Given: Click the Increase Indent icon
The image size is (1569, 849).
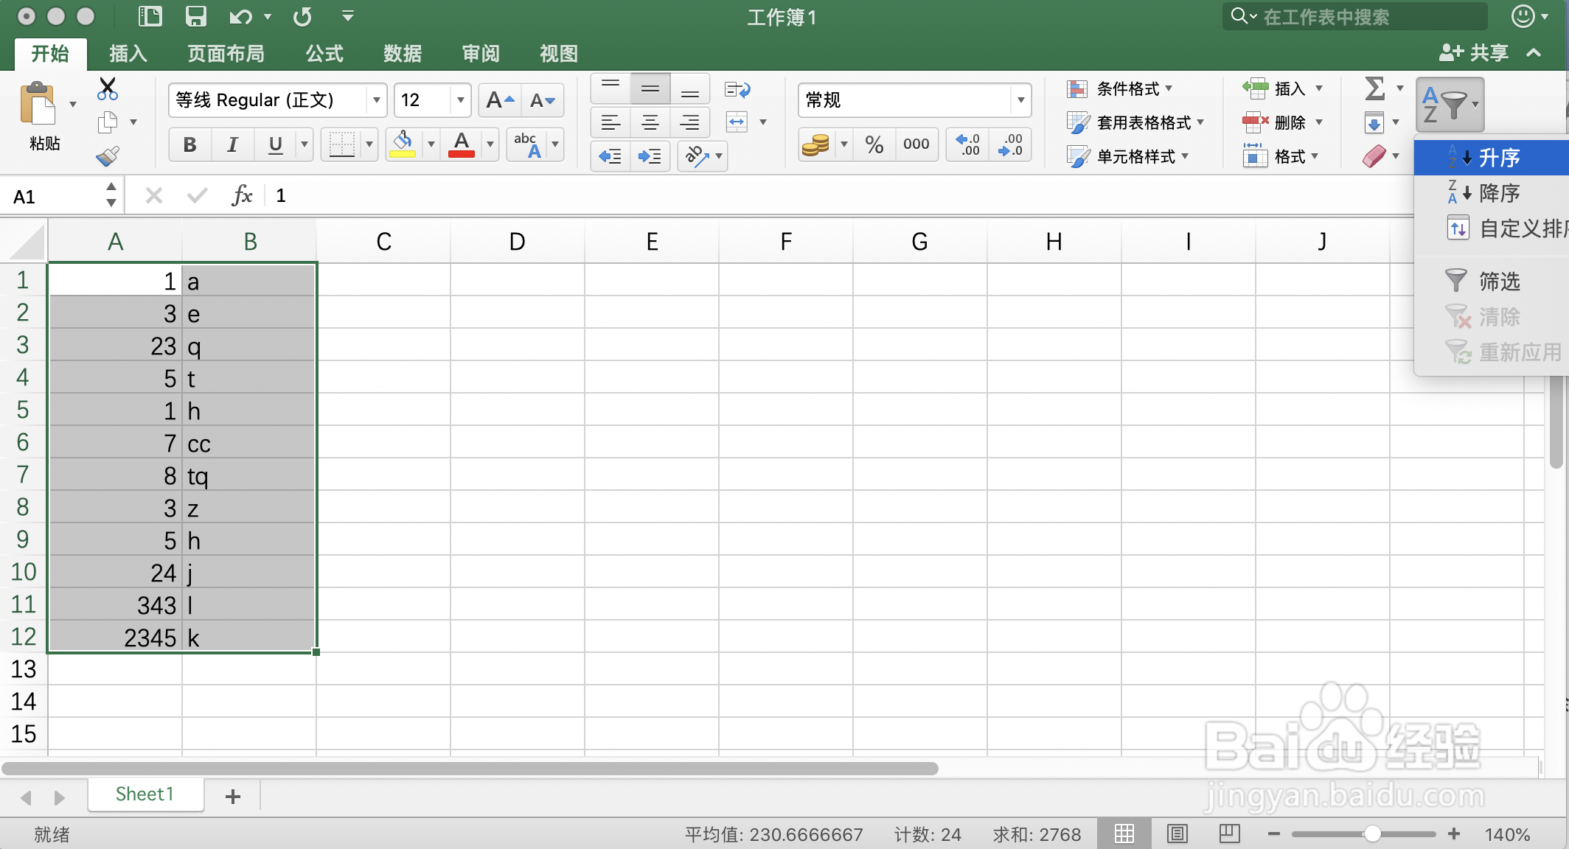Looking at the screenshot, I should [650, 156].
